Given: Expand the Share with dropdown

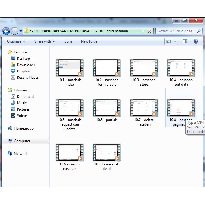Looking at the screenshot, I should 44,41.
